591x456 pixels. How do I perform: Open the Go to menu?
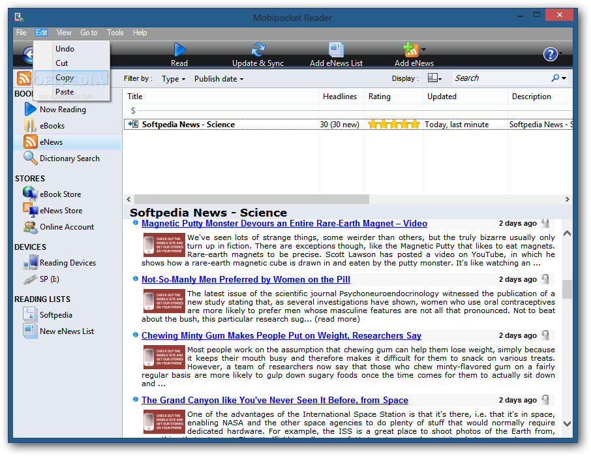[x=89, y=33]
